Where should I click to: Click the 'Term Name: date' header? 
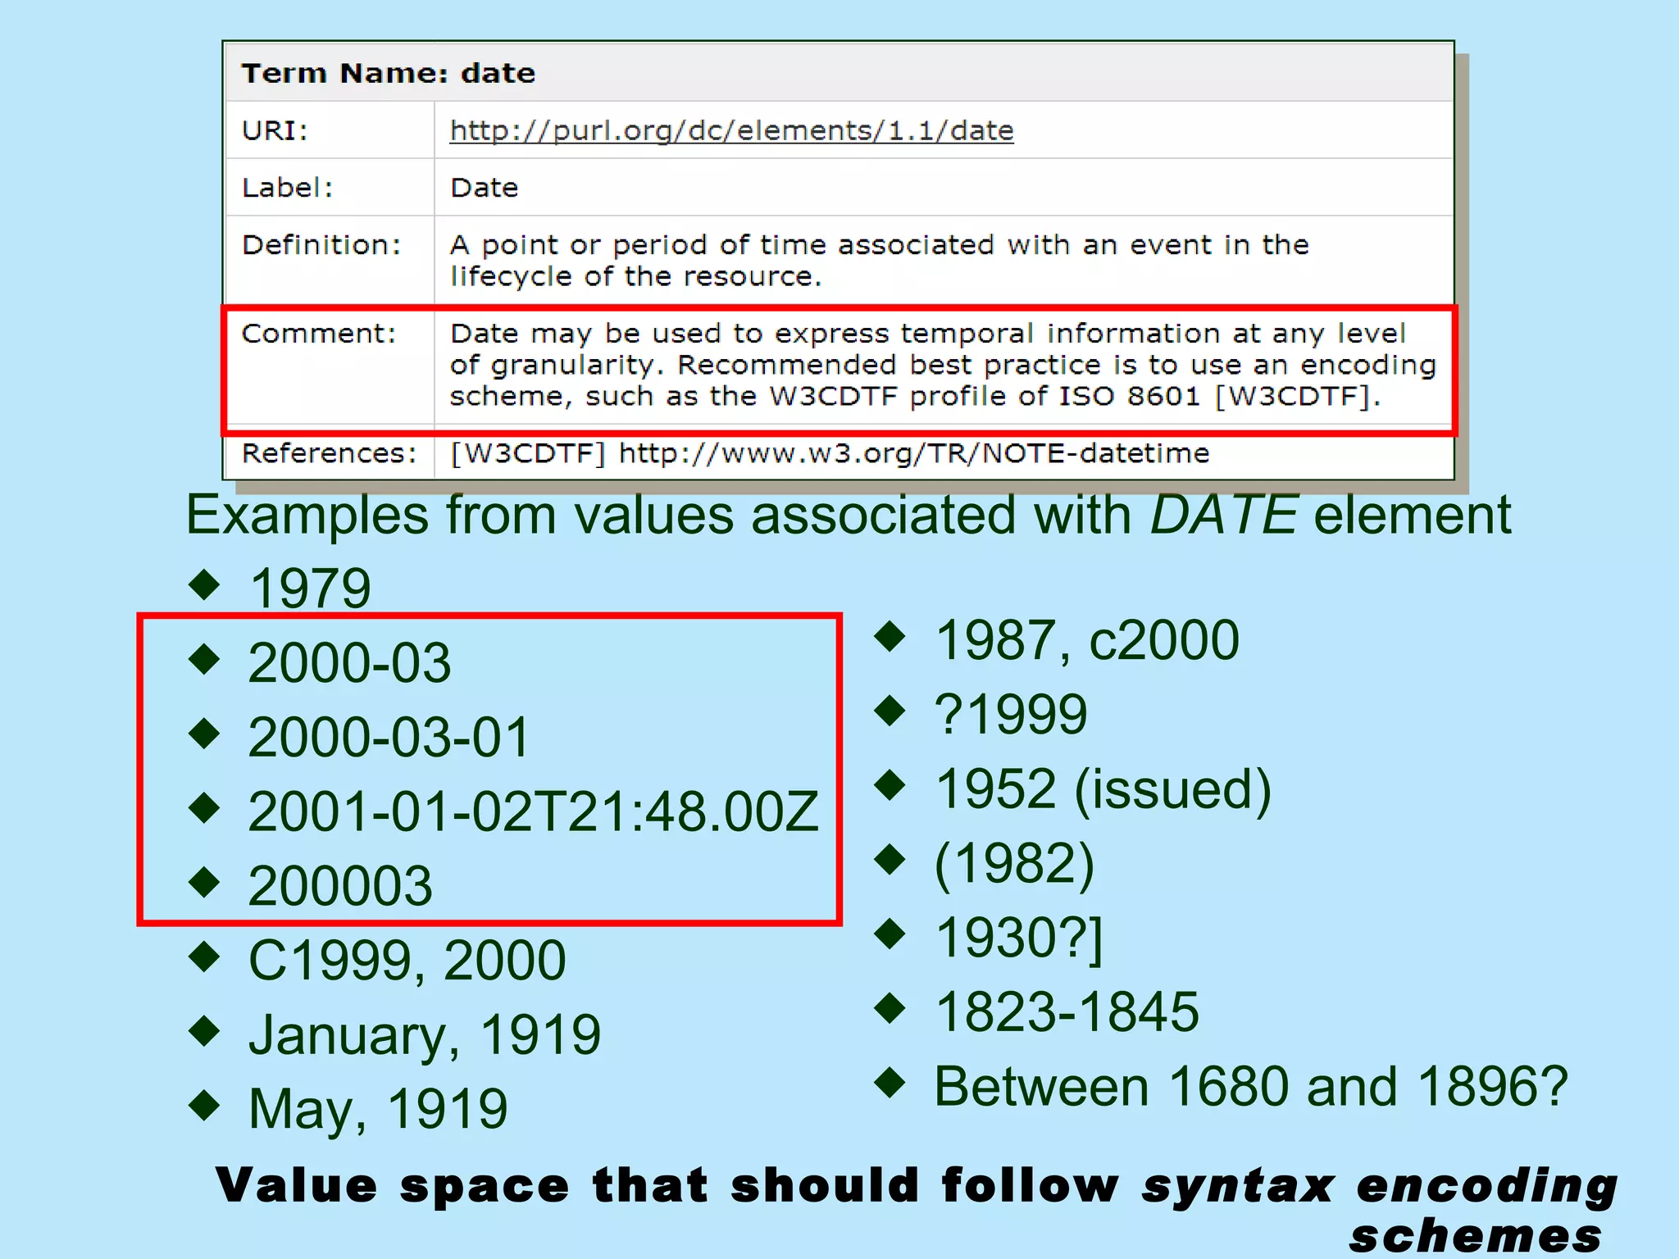click(388, 73)
